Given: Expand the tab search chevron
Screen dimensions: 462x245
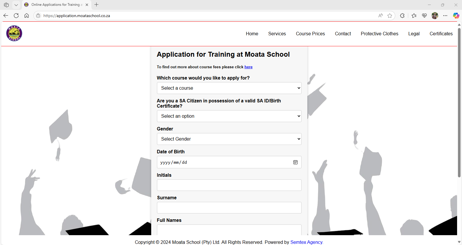Looking at the screenshot, I should click(16, 5).
